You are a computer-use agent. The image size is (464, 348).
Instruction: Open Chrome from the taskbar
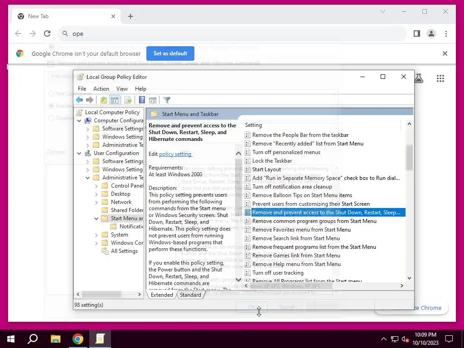(x=78, y=339)
